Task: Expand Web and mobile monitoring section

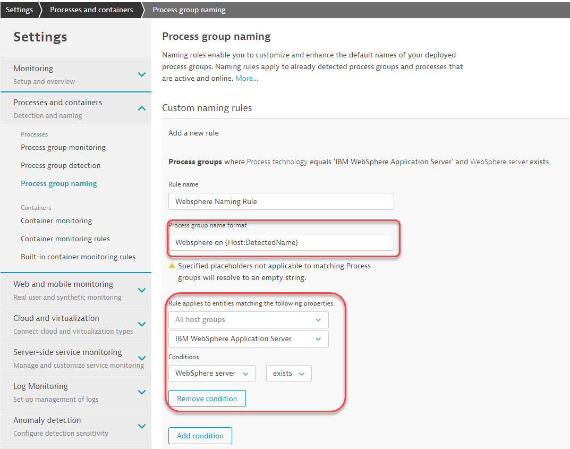Action: (142, 290)
